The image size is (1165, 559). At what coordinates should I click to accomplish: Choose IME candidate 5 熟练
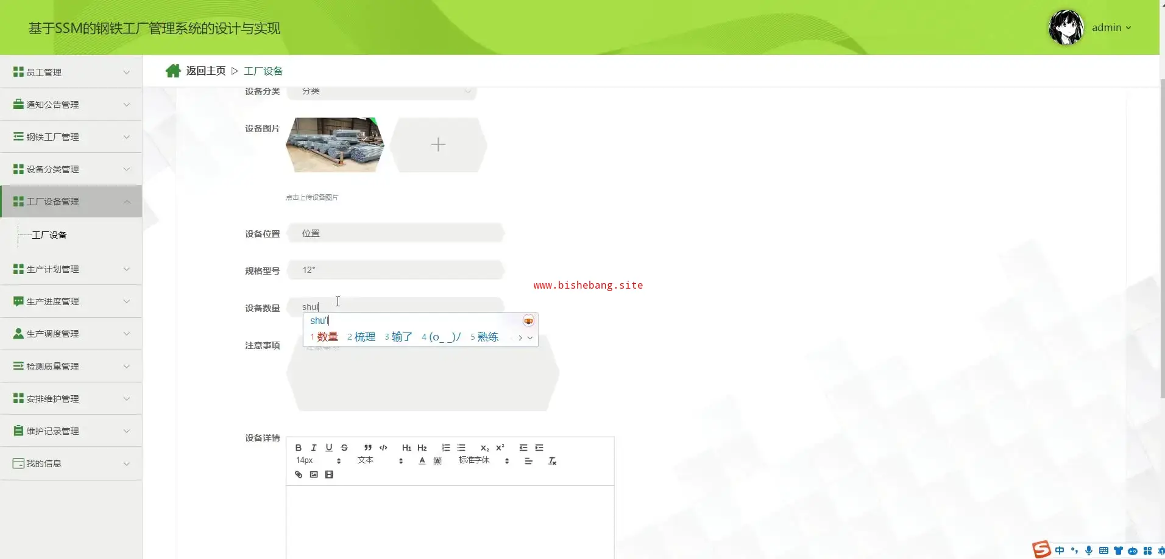[484, 337]
